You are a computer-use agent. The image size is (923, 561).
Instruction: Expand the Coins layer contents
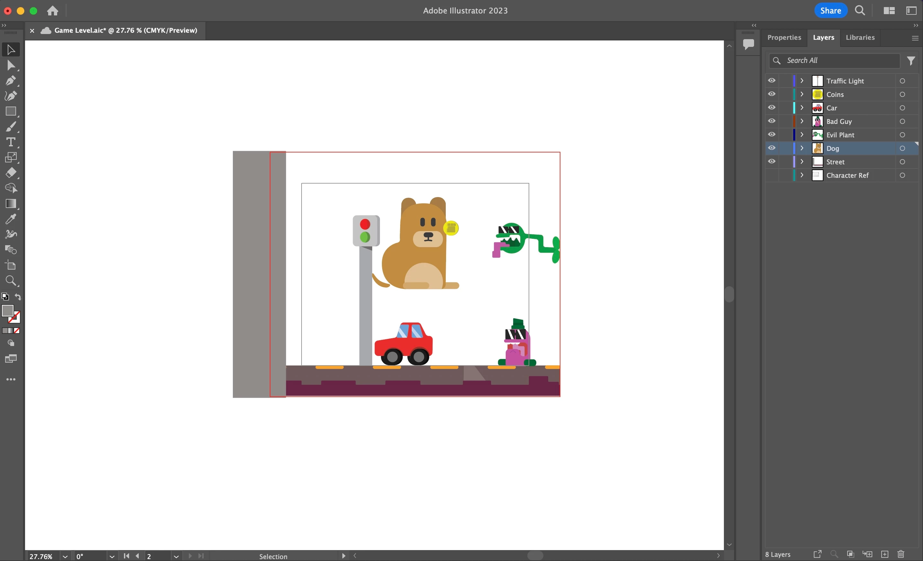pyautogui.click(x=802, y=94)
